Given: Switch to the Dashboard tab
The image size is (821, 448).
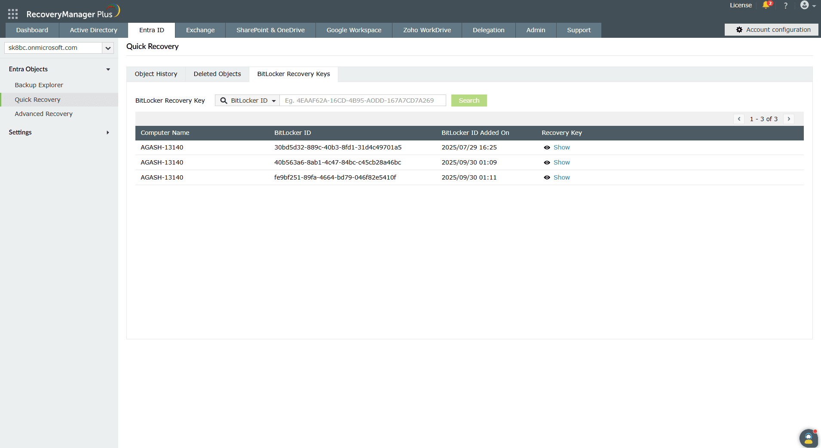Looking at the screenshot, I should point(32,30).
